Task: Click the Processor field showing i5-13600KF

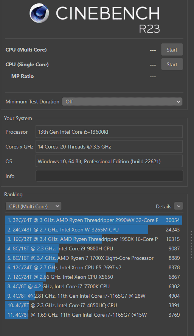Action: (x=109, y=132)
